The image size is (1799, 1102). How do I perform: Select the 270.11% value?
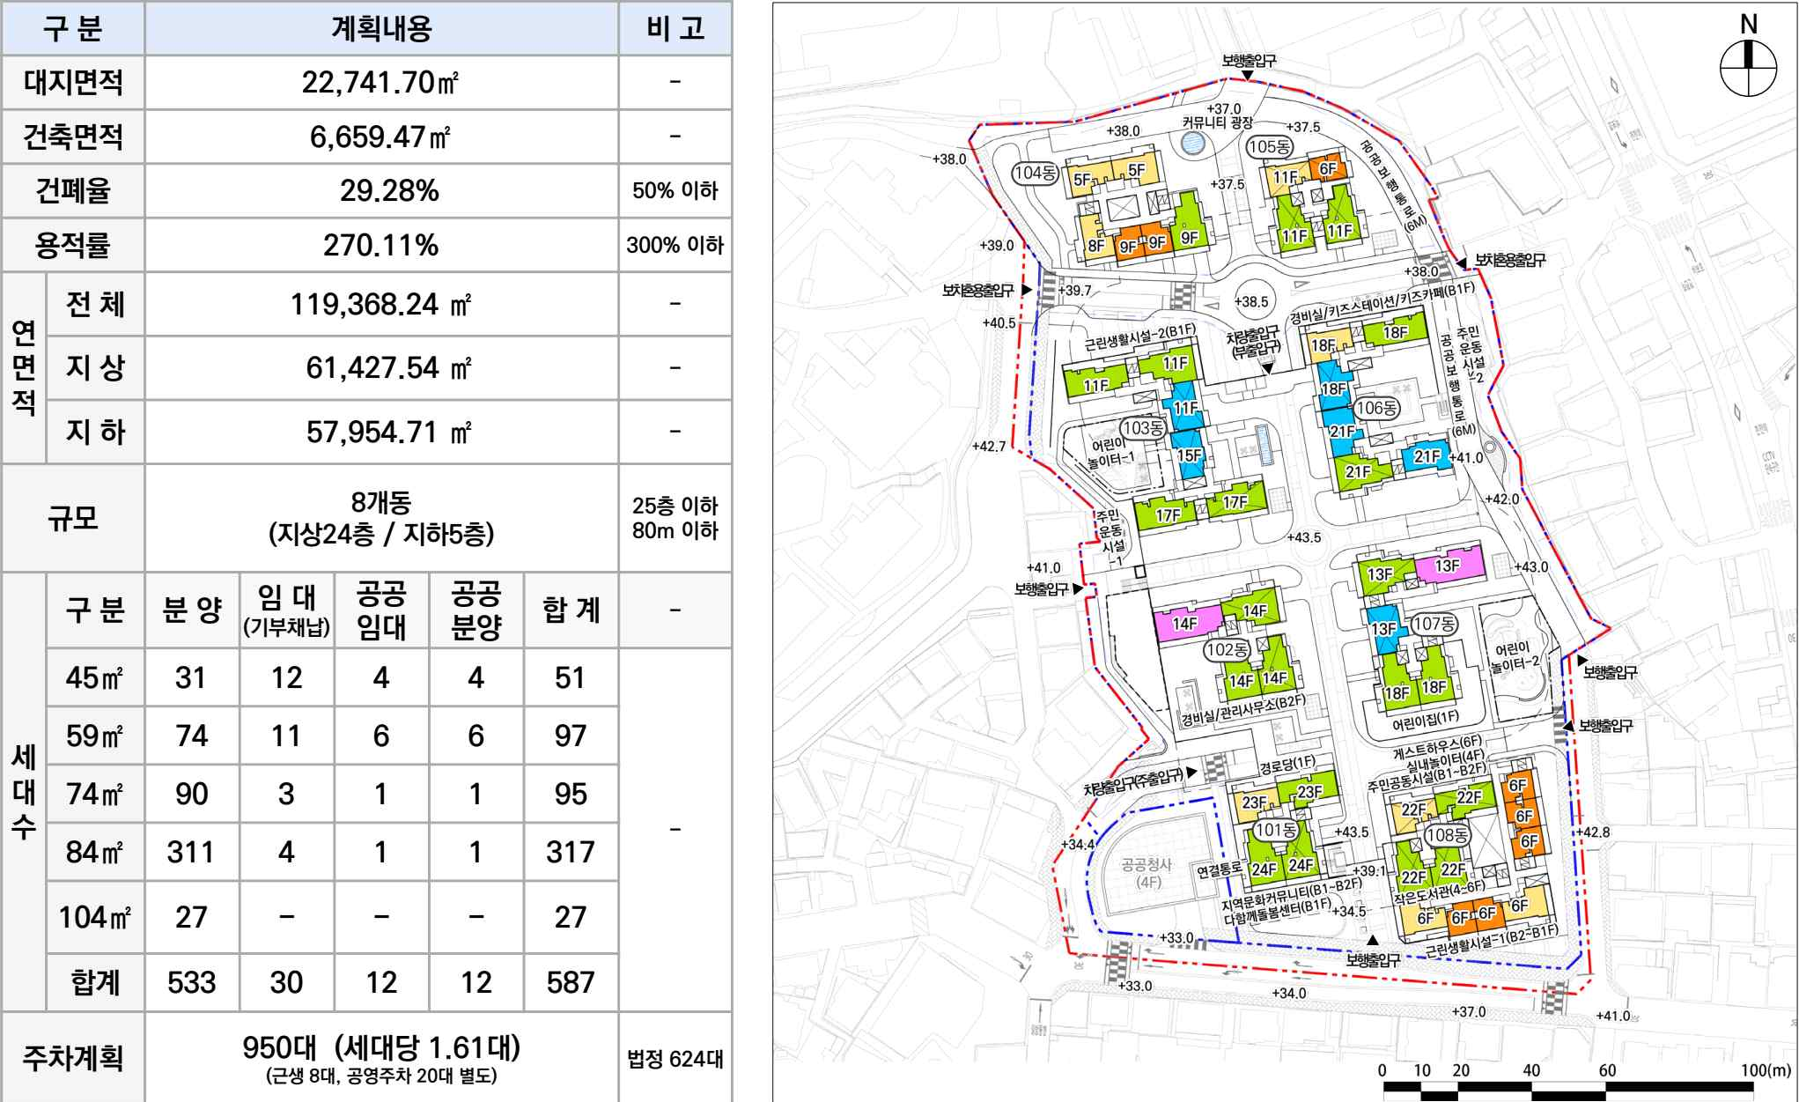point(381,245)
